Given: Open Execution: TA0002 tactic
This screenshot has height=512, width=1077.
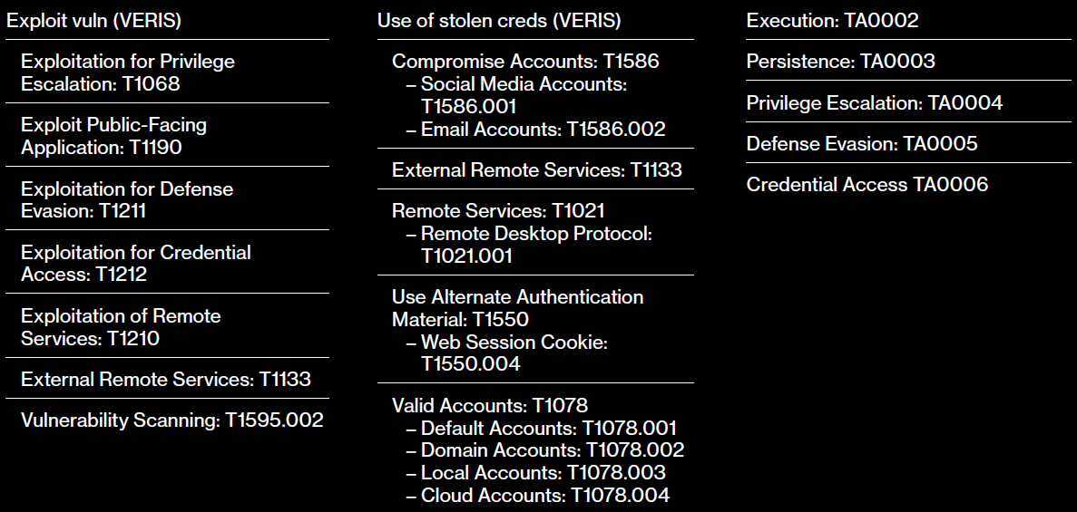Looking at the screenshot, I should point(833,21).
